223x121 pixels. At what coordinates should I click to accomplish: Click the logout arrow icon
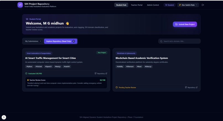click(x=203, y=5)
